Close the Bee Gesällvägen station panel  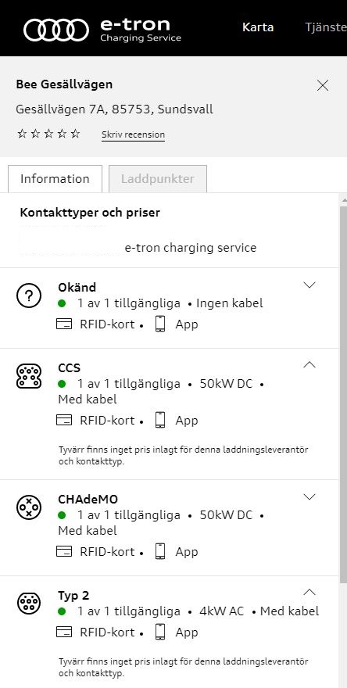pos(323,85)
